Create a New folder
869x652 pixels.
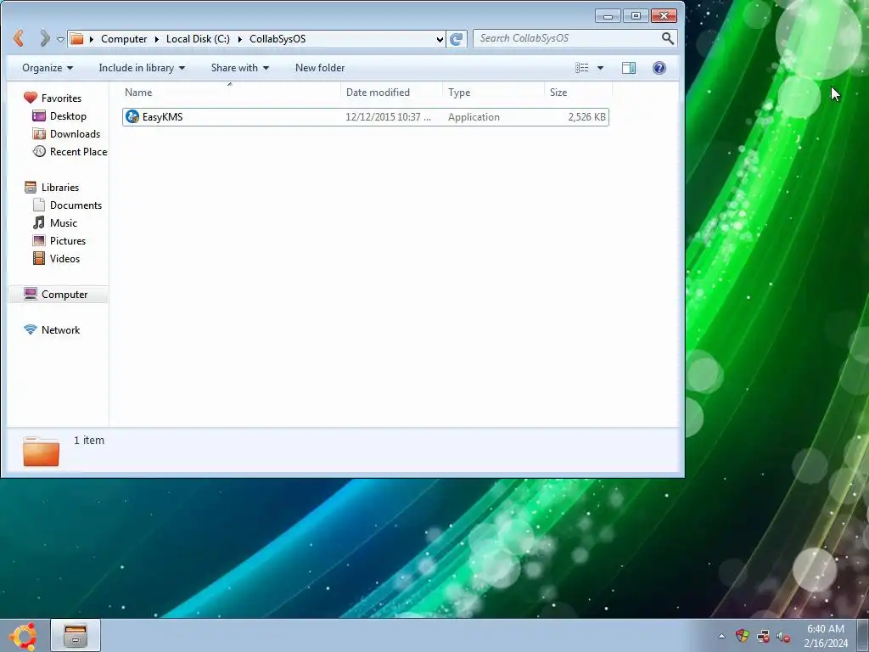click(x=320, y=68)
